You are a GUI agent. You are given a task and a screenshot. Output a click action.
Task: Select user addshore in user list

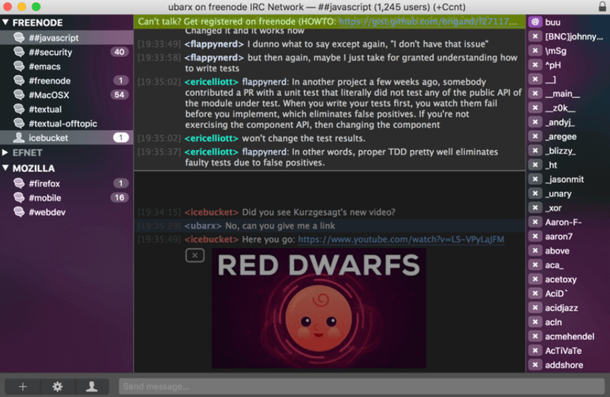pyautogui.click(x=568, y=365)
